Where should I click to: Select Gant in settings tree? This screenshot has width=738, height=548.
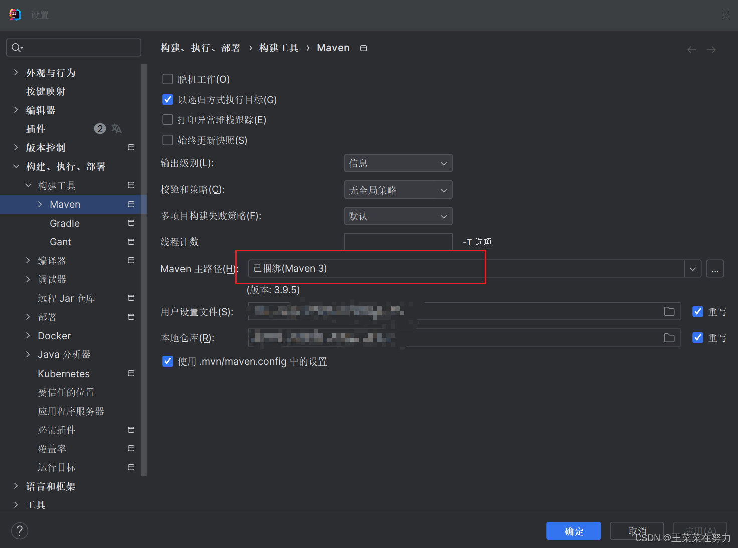click(x=60, y=242)
